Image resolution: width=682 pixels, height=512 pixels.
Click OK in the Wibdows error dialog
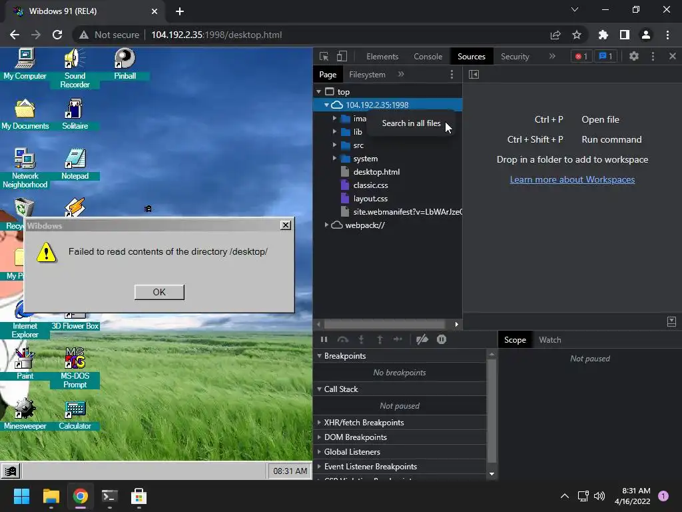pos(159,292)
